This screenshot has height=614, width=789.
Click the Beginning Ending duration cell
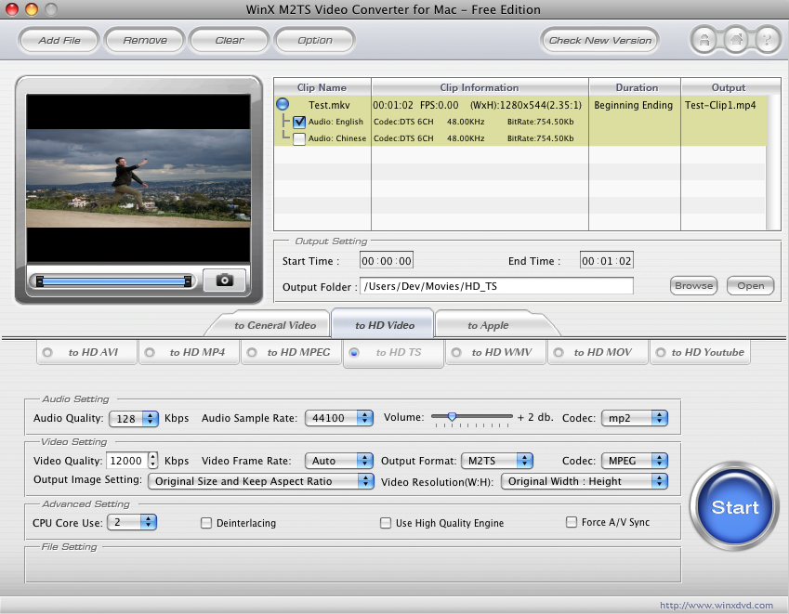(634, 105)
